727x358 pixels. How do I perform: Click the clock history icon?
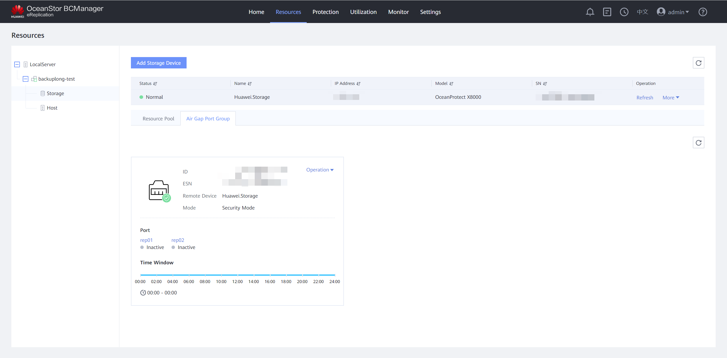coord(624,12)
